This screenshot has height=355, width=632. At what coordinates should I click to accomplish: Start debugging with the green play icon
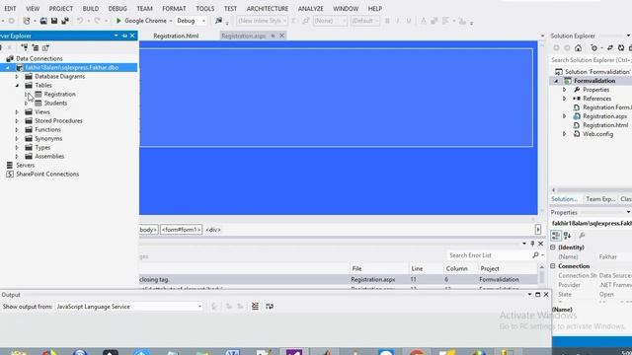tap(118, 21)
